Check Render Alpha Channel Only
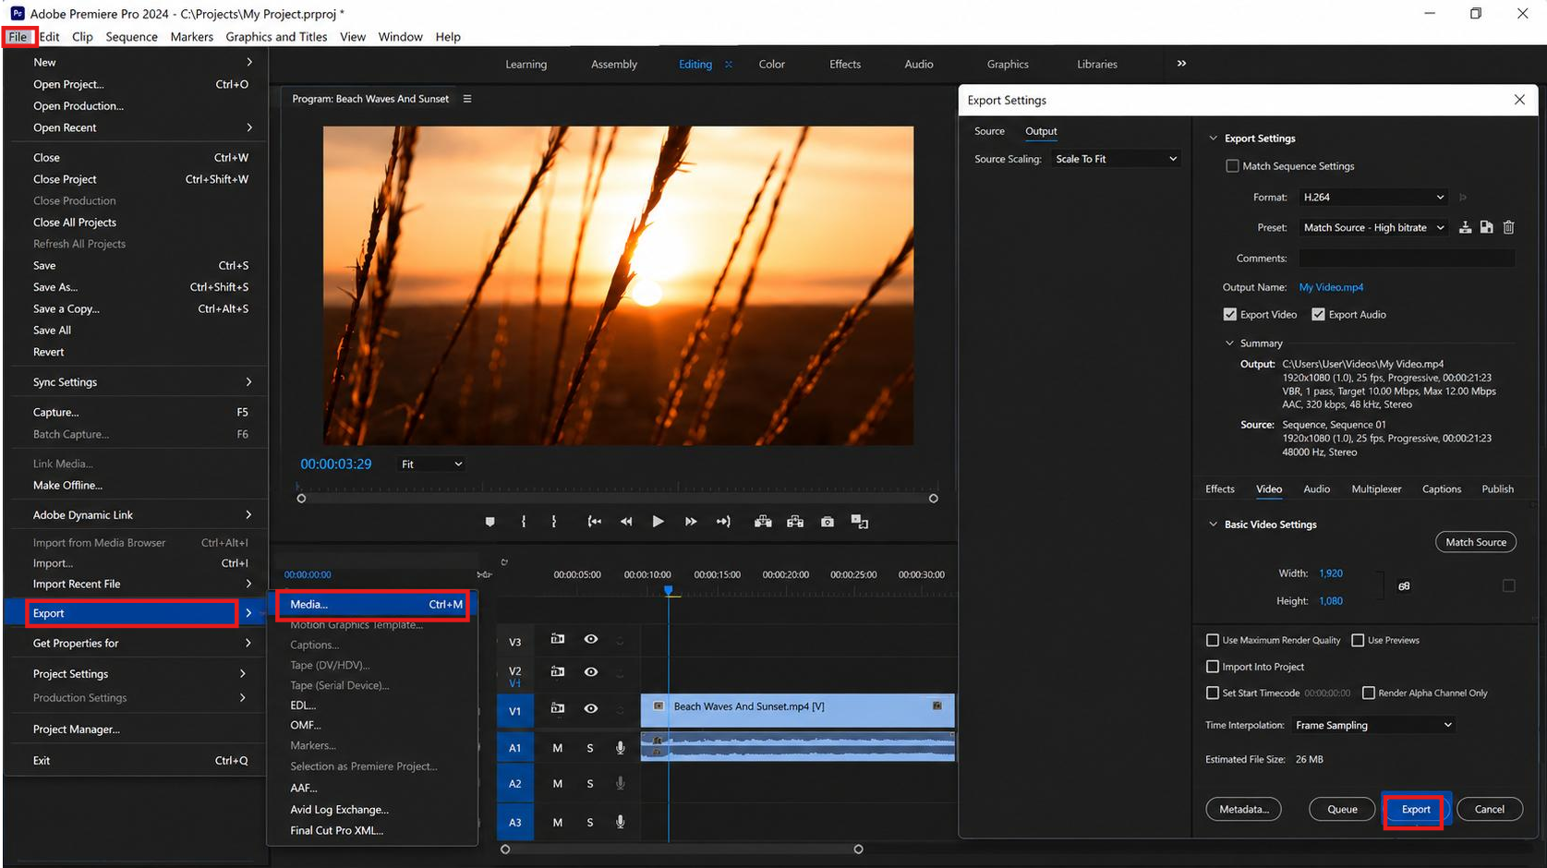1547x868 pixels. [x=1369, y=693]
